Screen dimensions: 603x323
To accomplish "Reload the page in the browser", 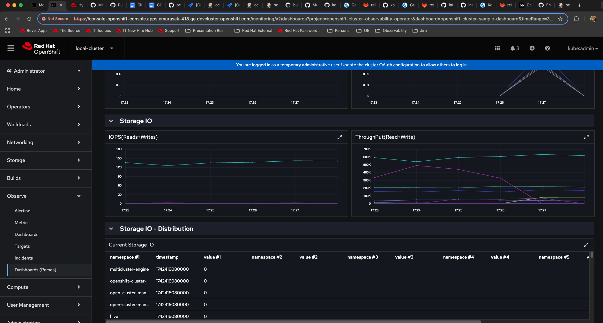I will [x=29, y=19].
